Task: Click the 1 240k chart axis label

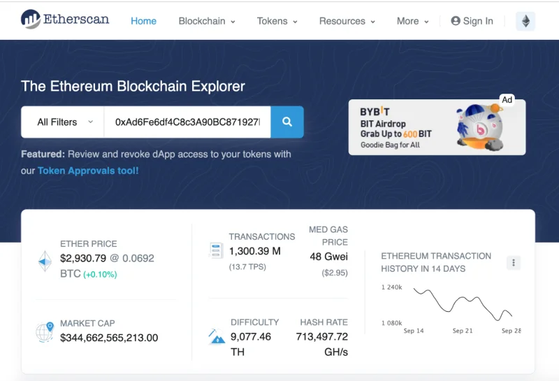Action: click(x=392, y=287)
